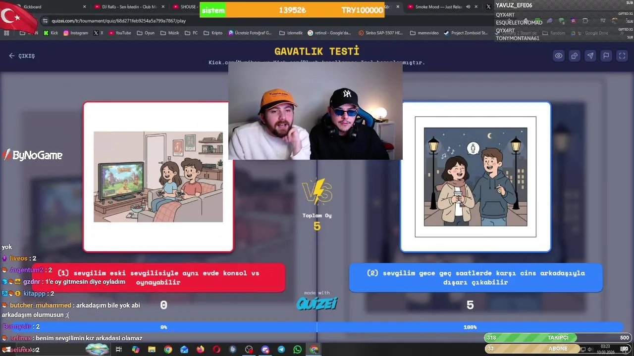
Task: Open Copilot from the taskbar
Action: click(x=136, y=350)
